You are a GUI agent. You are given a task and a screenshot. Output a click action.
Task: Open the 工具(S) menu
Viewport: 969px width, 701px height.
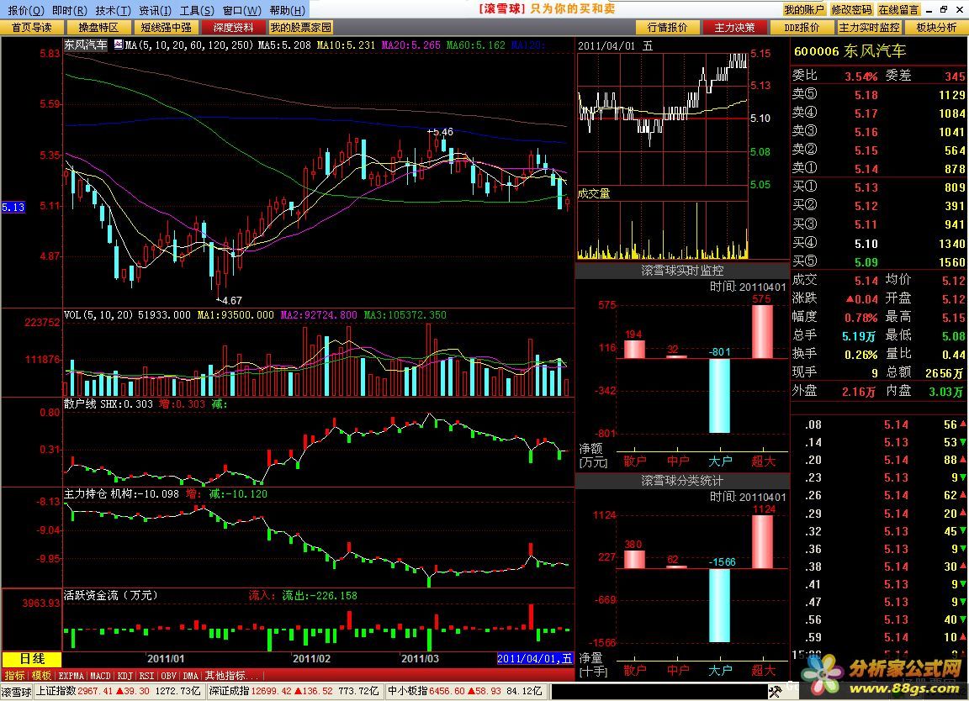click(x=197, y=10)
